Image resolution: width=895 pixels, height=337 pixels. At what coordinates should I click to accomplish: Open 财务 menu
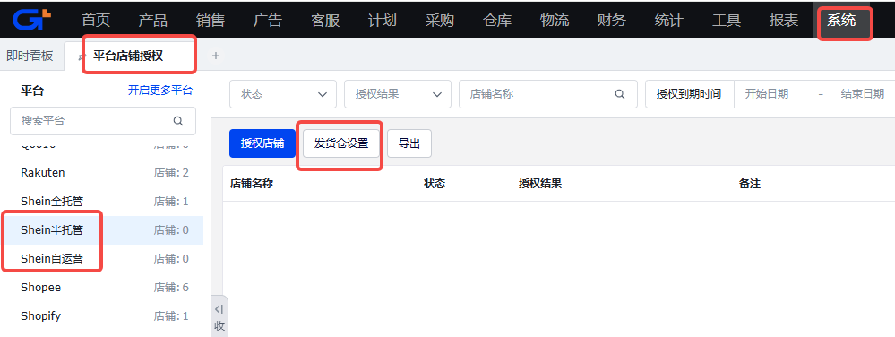pos(612,21)
